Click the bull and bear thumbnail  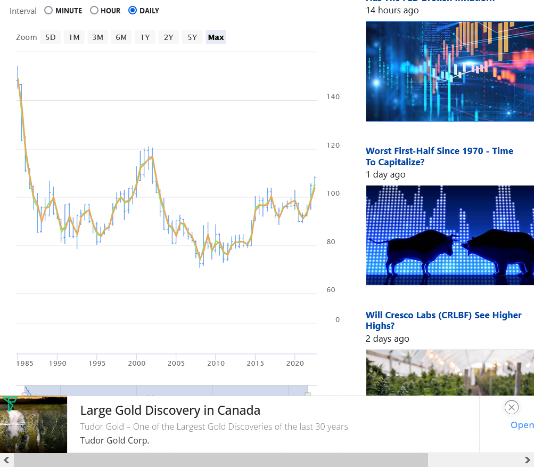pyautogui.click(x=450, y=235)
